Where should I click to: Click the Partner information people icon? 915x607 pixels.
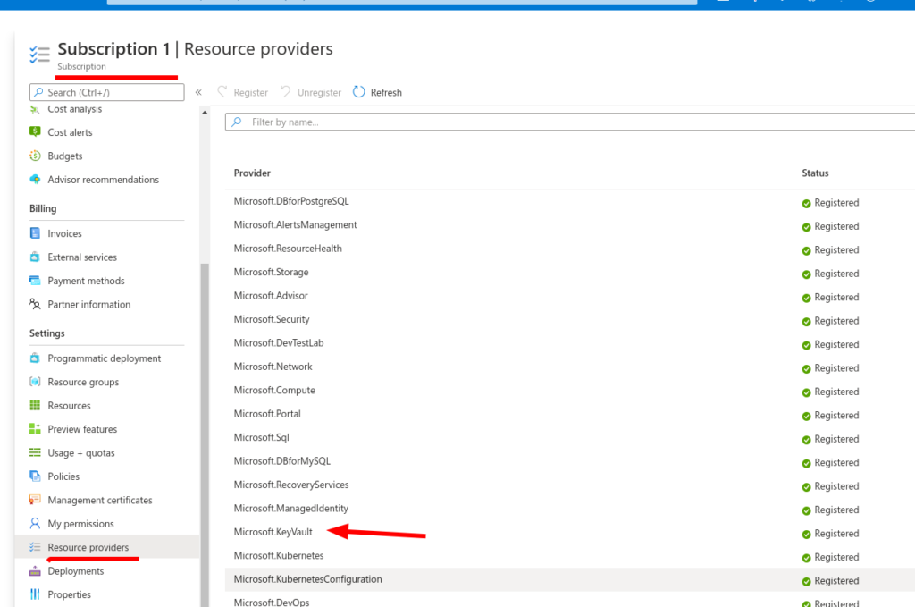[x=35, y=304]
